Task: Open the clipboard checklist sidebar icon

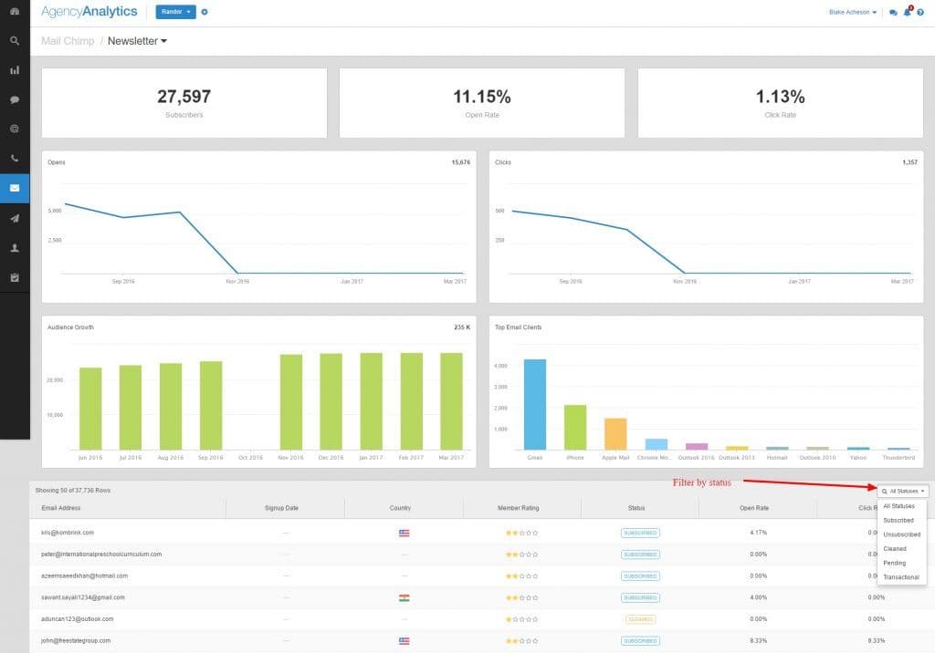Action: pos(15,277)
